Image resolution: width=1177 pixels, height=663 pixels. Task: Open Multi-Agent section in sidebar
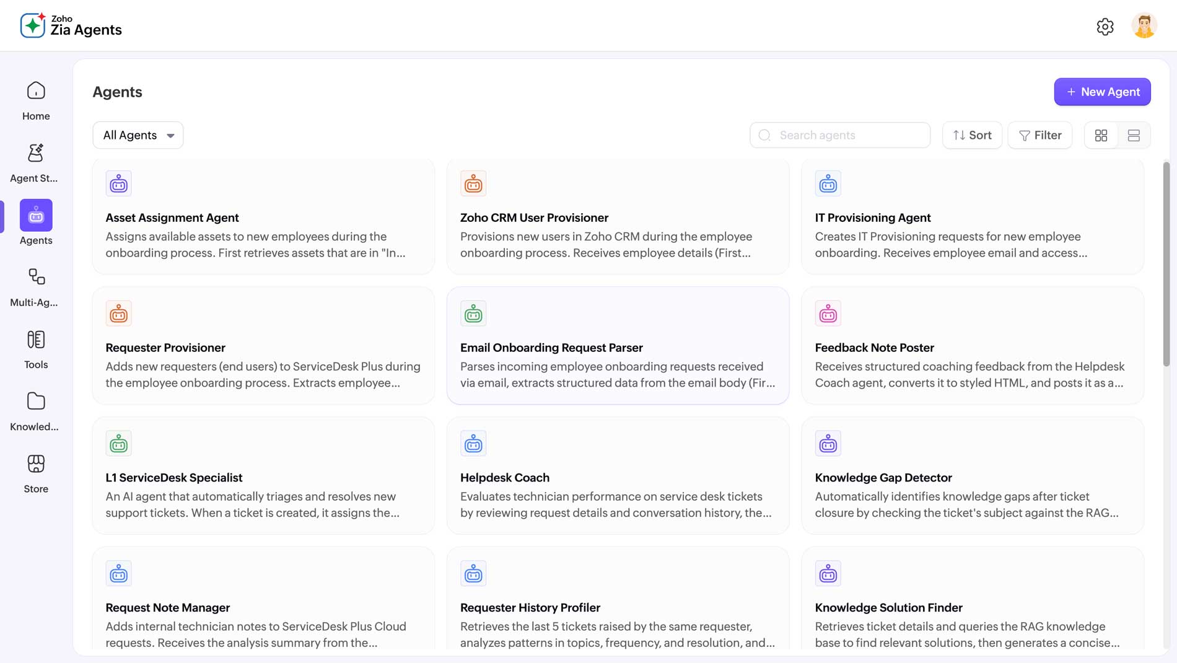(36, 278)
